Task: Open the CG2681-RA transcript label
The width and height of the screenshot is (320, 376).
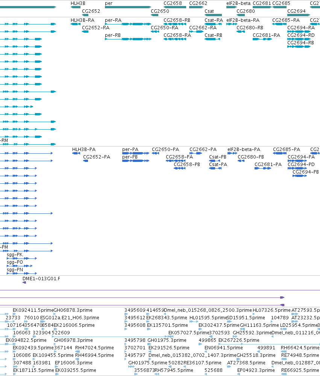Action: 267,35
